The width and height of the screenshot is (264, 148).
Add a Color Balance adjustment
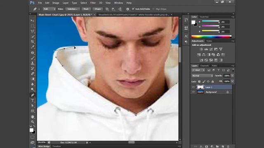coord(204,55)
